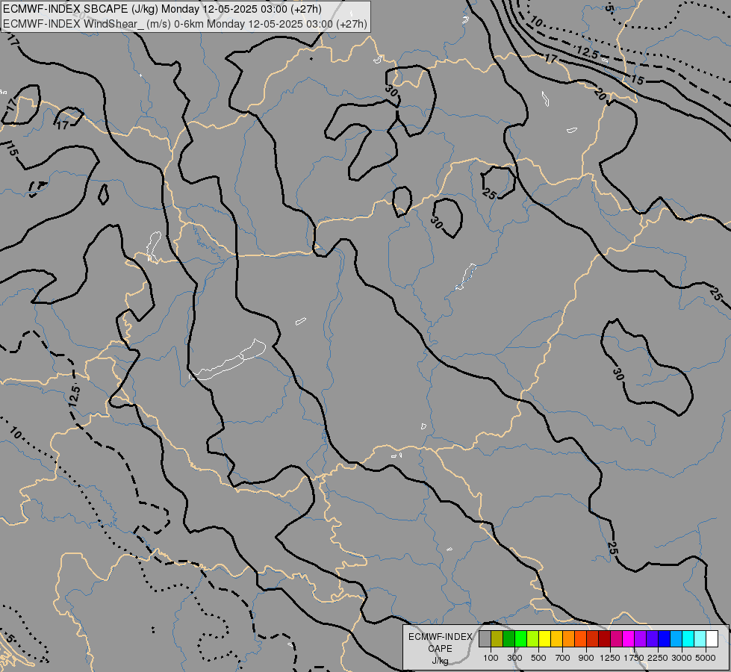This screenshot has height=672, width=731.
Task: Click the bright green legend swatch
Action: click(520, 639)
